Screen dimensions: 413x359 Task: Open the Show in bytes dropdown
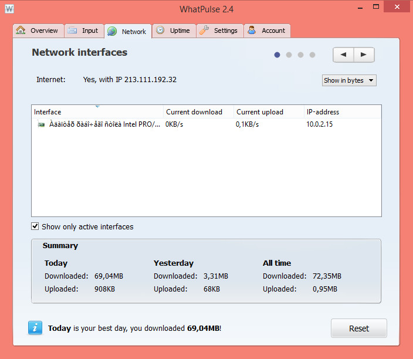pos(349,80)
